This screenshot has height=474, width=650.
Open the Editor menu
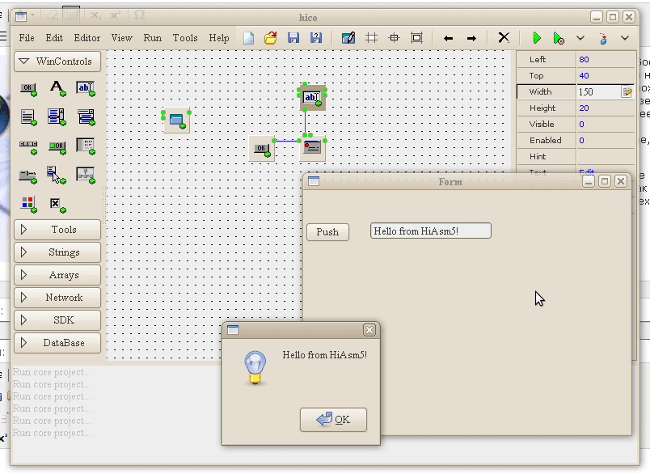[x=87, y=38]
